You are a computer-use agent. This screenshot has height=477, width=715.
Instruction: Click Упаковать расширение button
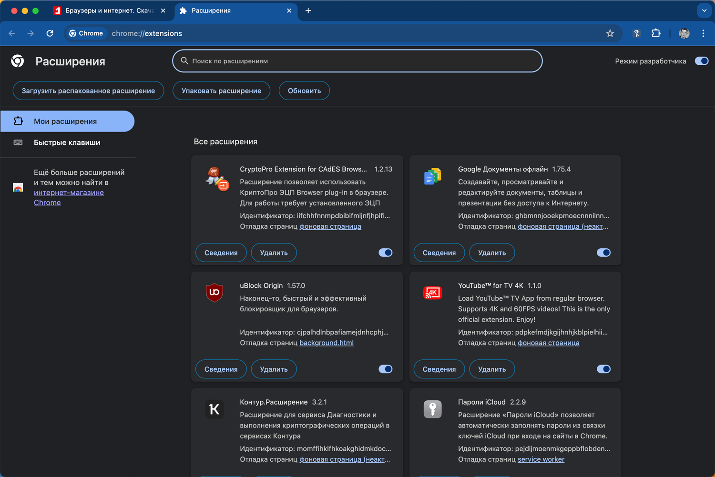coord(221,91)
